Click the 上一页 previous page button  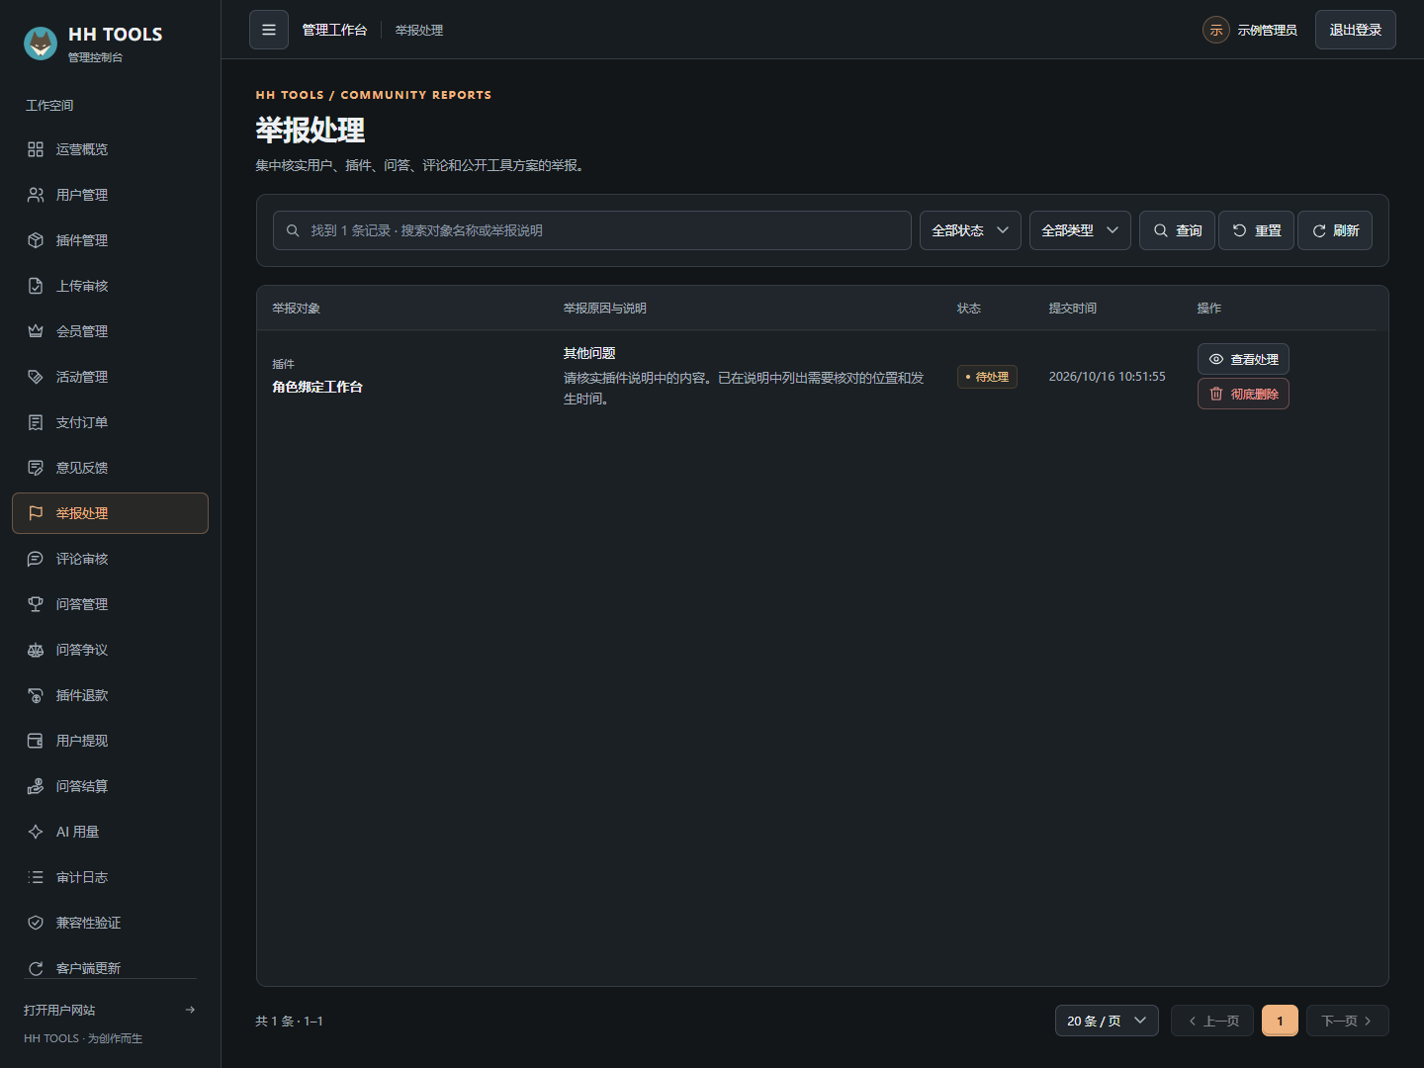pos(1212,1021)
